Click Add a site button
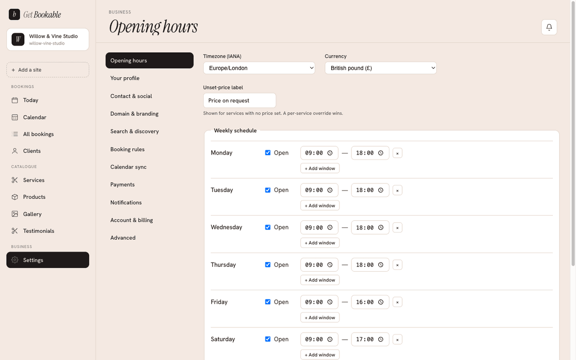 [48, 70]
